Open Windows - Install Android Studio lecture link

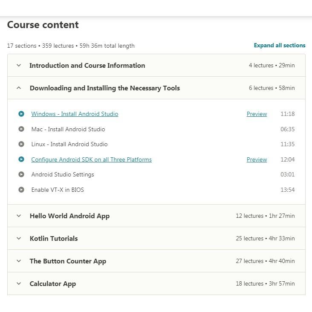click(x=75, y=114)
